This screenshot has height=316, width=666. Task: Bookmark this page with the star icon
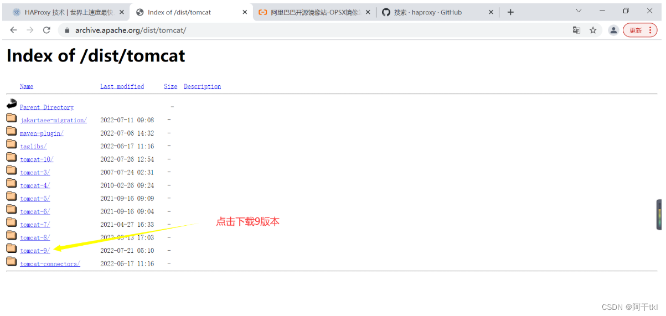click(593, 30)
